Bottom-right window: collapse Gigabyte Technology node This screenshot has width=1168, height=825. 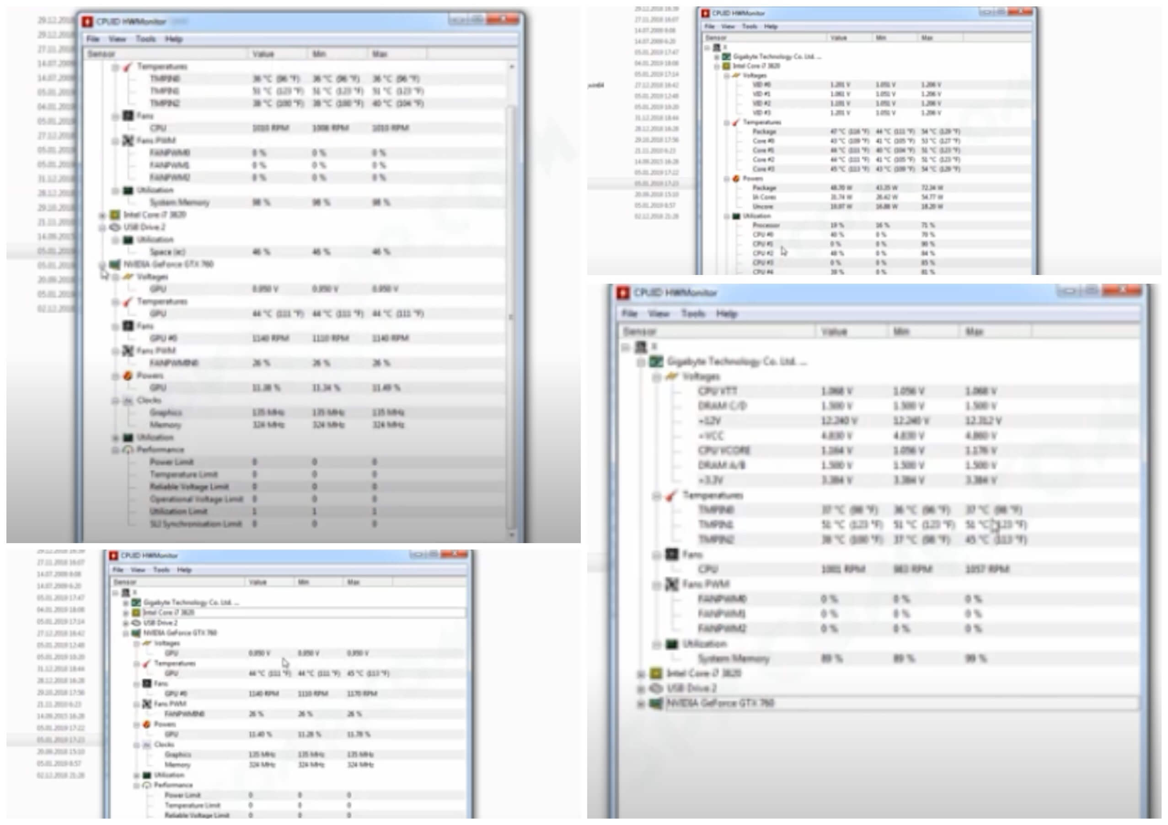[641, 362]
